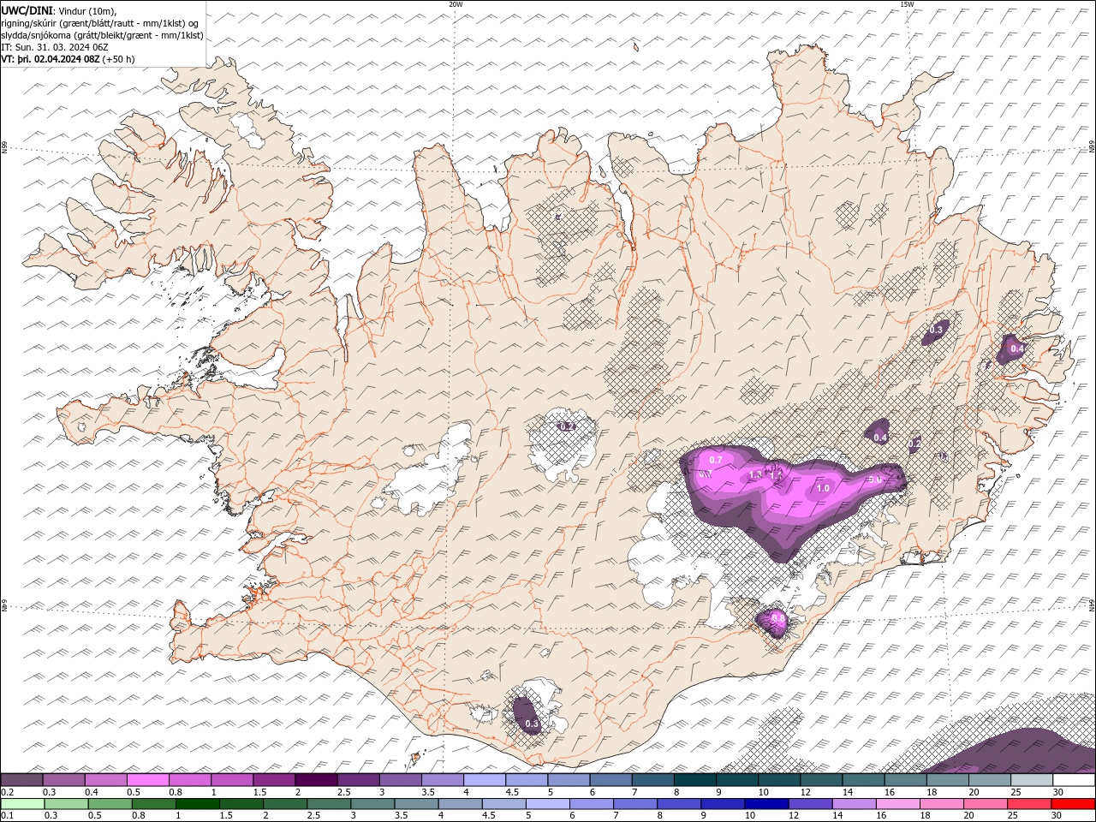Screen dimensions: 1096x822
Task: Click the lightest green 0.1 rain legend swatch
Action: click(x=22, y=804)
